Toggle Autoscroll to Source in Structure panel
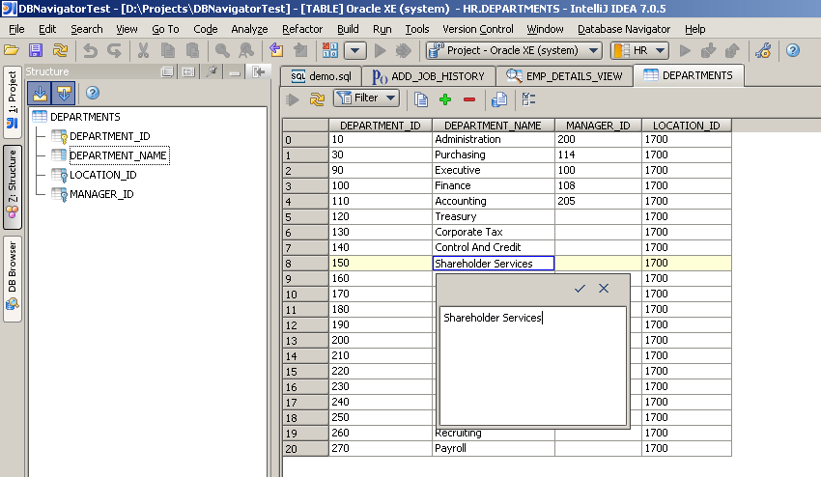The width and height of the screenshot is (821, 477). [x=40, y=94]
